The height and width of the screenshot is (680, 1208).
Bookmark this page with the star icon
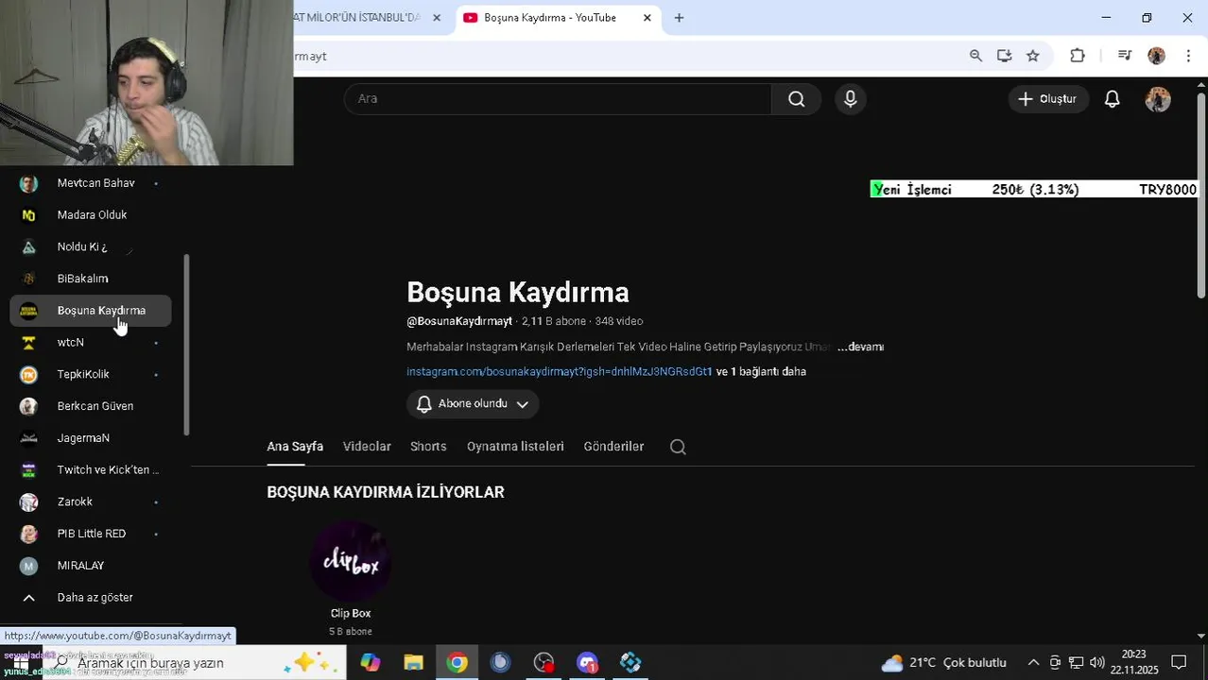[1033, 56]
